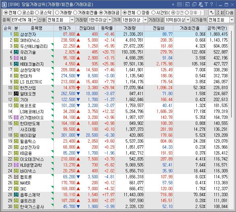Open the 한국가스공사 stock name

32,207
